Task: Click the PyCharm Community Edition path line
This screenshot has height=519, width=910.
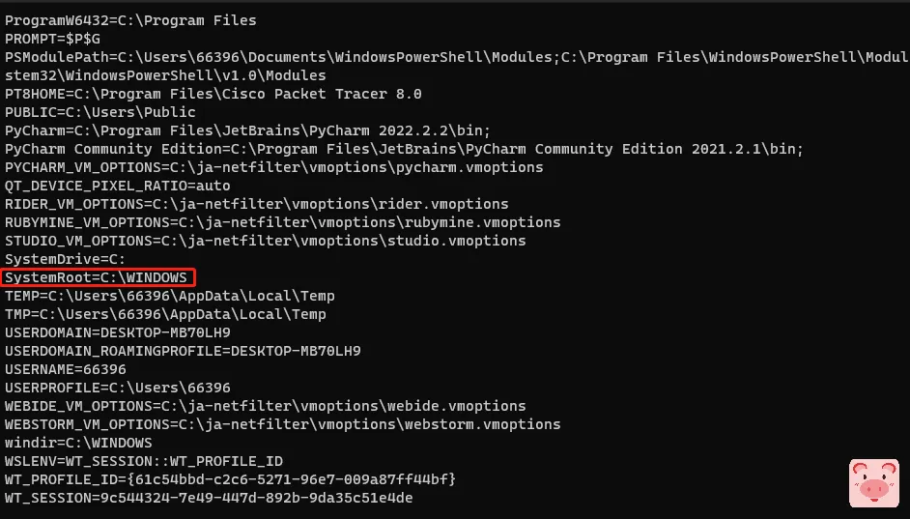Action: [x=404, y=149]
